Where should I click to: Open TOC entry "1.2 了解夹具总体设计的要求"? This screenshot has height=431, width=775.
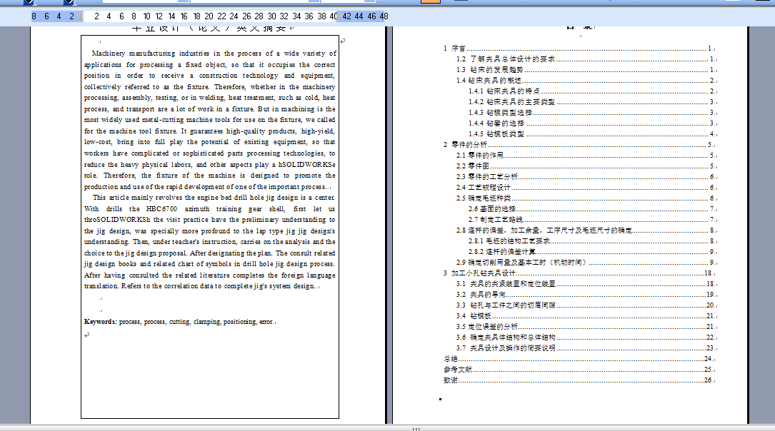tap(585, 59)
